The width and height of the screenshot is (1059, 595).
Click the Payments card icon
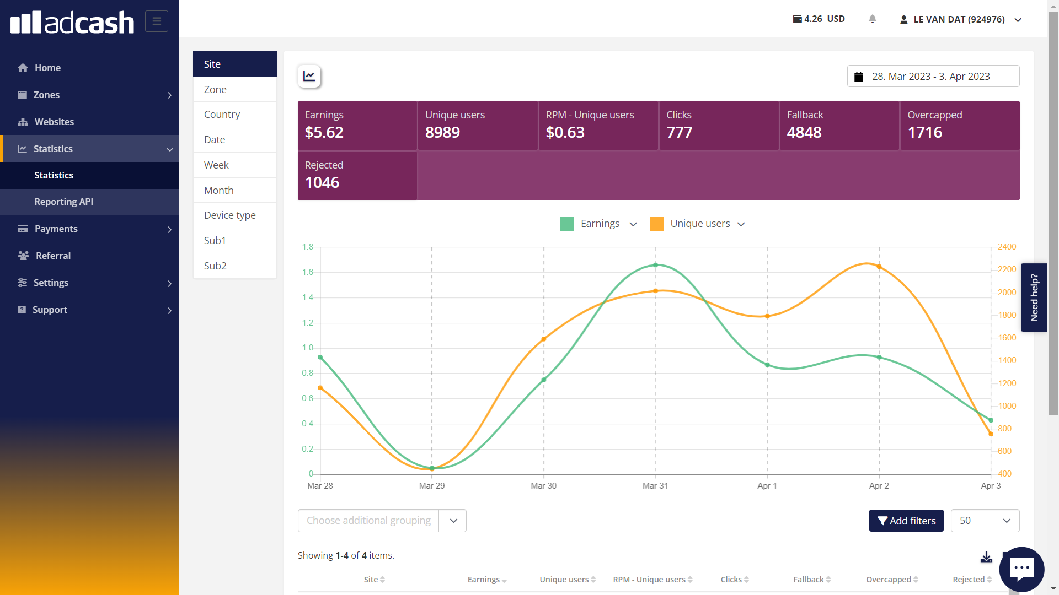click(23, 229)
